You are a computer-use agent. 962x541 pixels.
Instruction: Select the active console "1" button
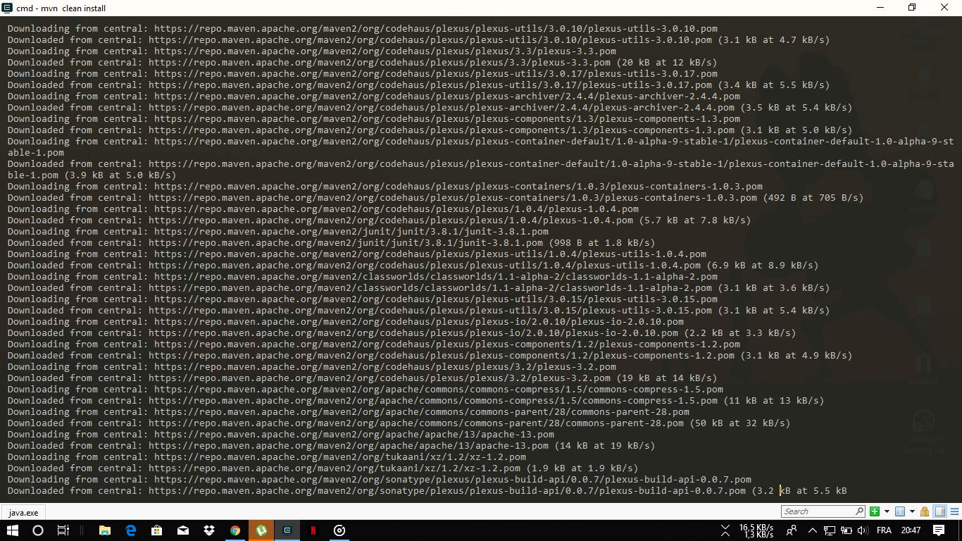tap(900, 511)
